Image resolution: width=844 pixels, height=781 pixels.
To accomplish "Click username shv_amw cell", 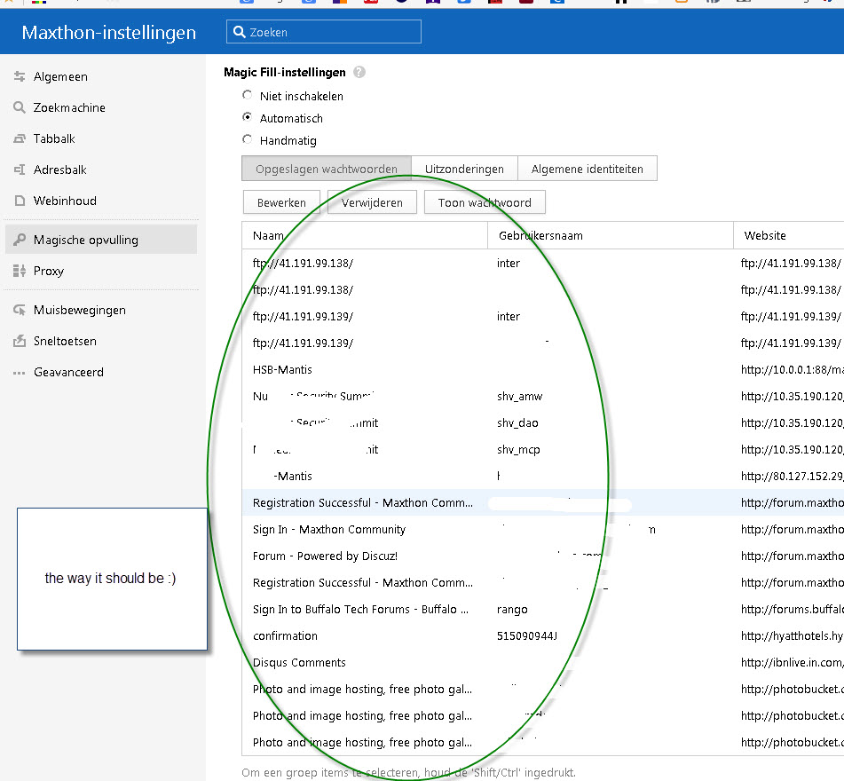I will pyautogui.click(x=519, y=397).
